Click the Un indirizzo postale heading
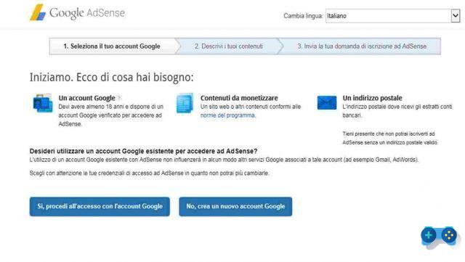The width and height of the screenshot is (465, 262). 372,98
